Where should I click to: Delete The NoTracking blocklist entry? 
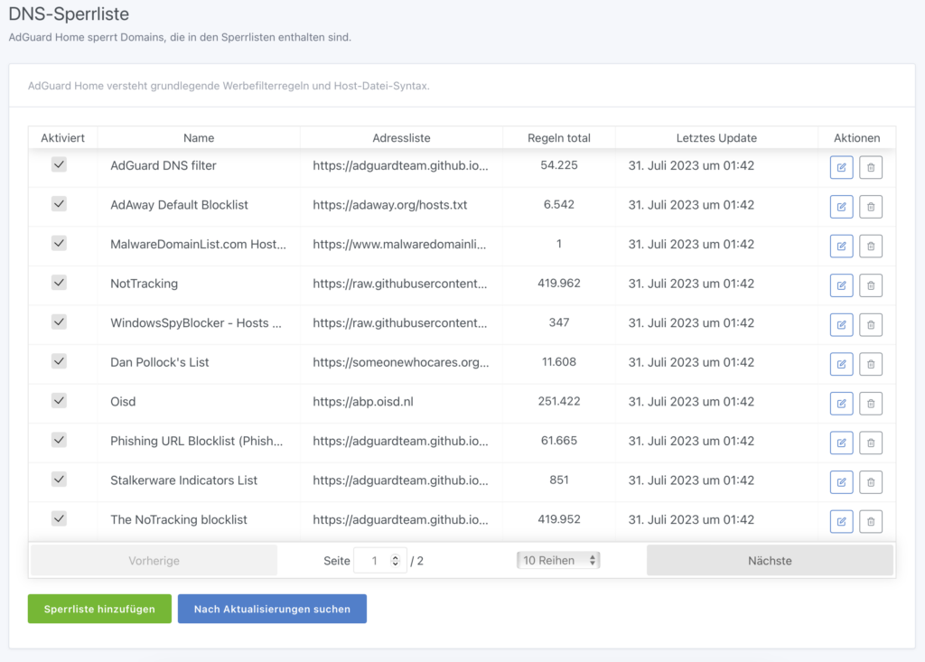(870, 521)
